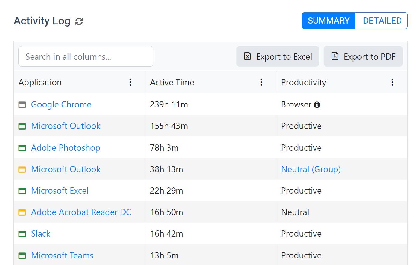The image size is (420, 265).
Task: Click the Browser productivity label
Action: 296,104
